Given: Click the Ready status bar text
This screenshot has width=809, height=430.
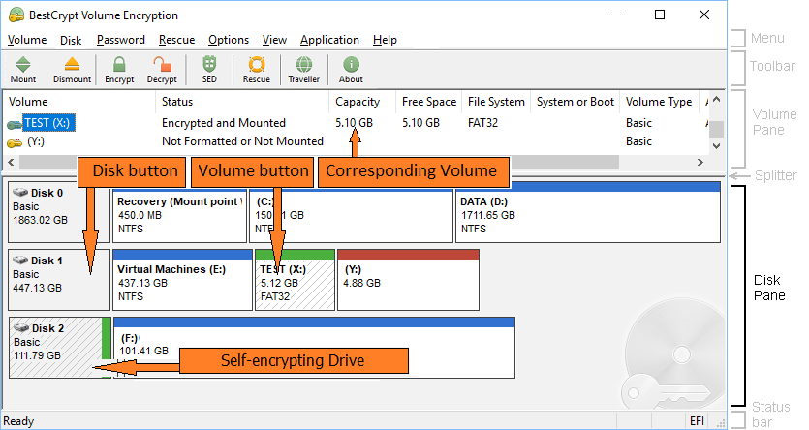Looking at the screenshot, I should coord(18,421).
